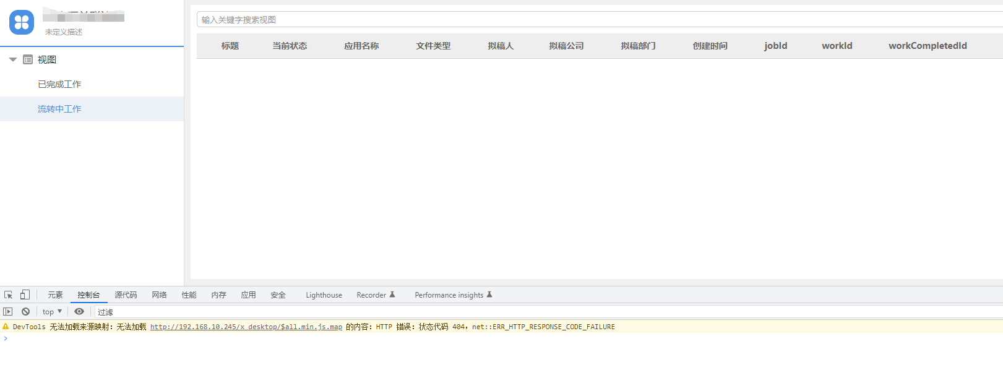Open the 已完成工作 view
Viewport: 1003px width, 370px height.
coord(59,84)
